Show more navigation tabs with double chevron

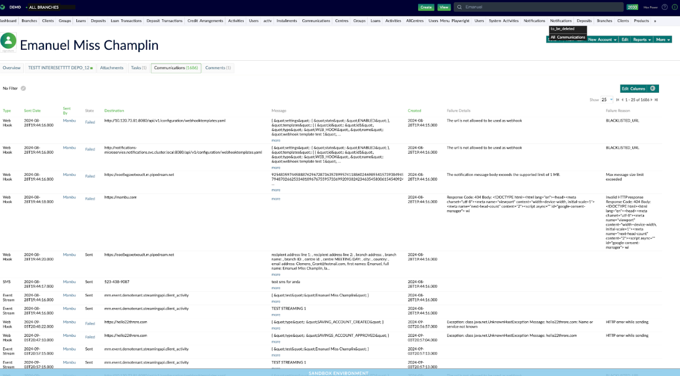coord(655,21)
